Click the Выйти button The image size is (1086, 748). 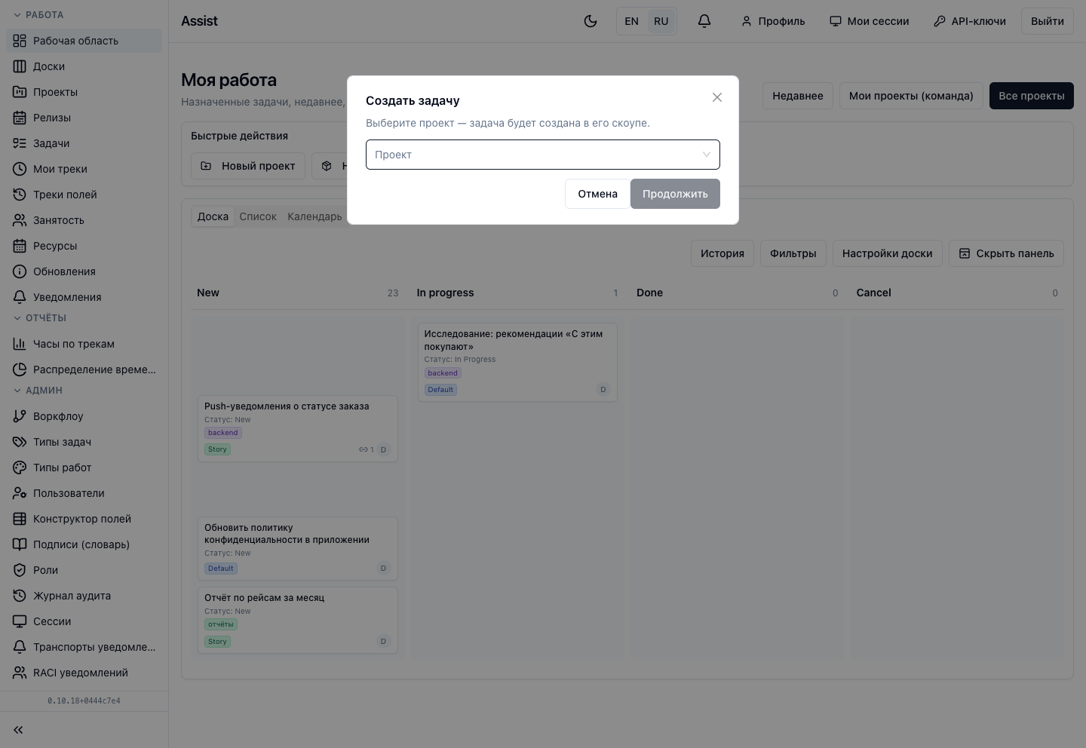point(1048,21)
